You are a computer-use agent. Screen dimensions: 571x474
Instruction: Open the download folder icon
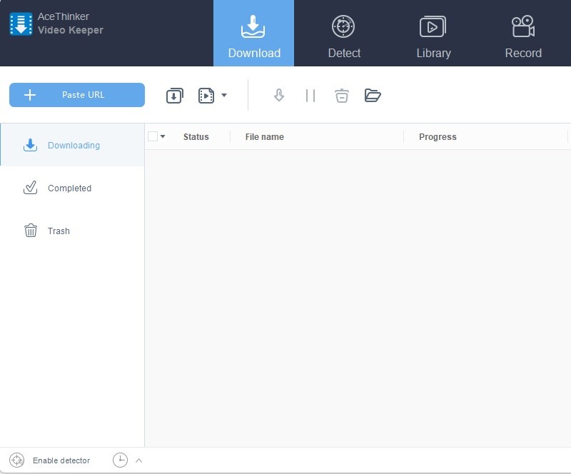(x=373, y=96)
